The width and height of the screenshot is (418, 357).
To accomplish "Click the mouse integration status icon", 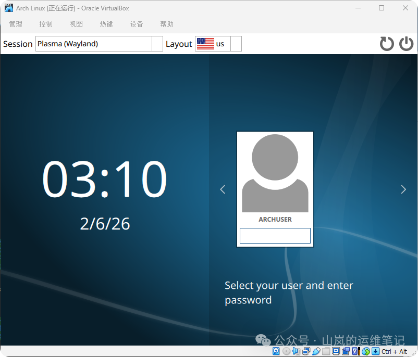I will (366, 351).
